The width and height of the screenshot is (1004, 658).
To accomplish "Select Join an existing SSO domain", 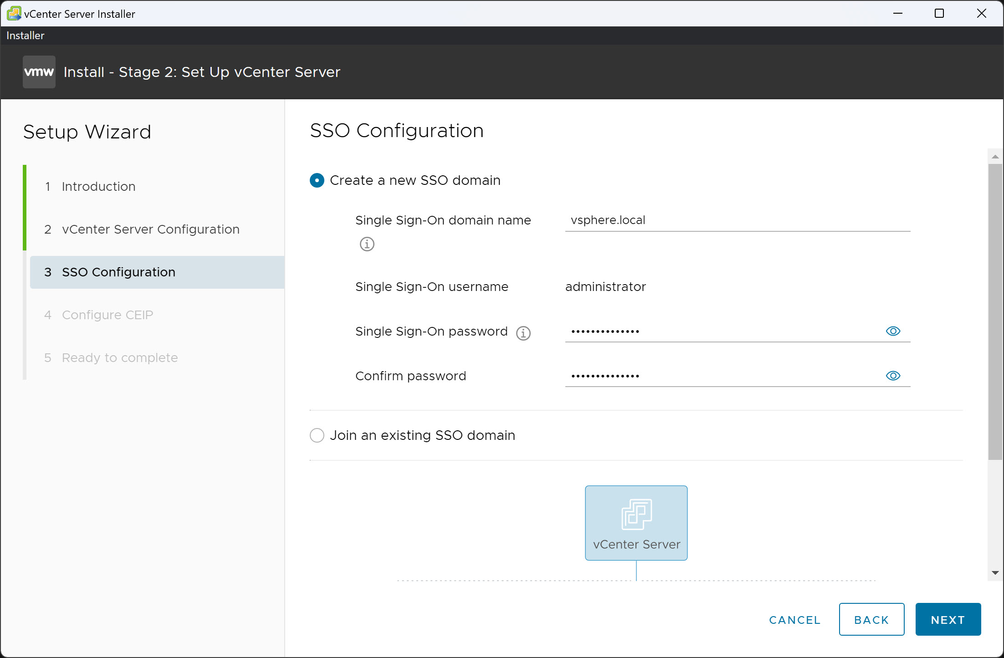I will tap(317, 435).
